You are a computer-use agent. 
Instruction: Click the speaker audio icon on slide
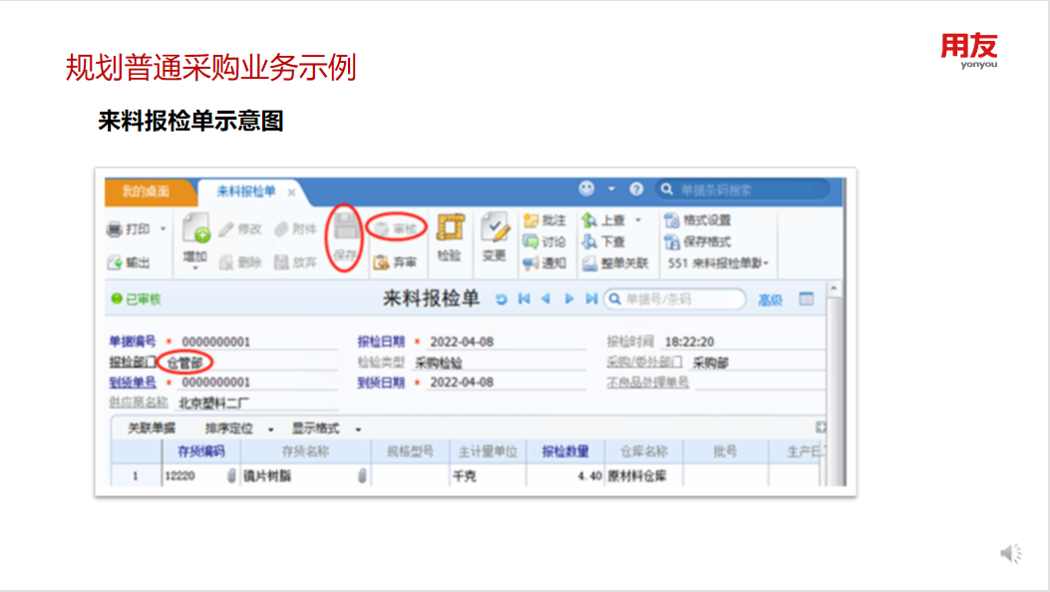[1011, 553]
